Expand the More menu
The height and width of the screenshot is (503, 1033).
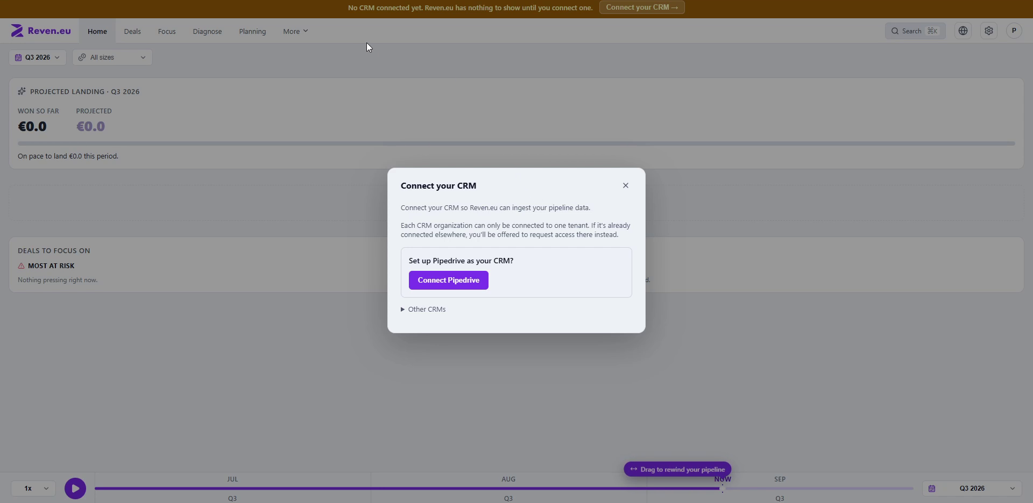coord(295,31)
